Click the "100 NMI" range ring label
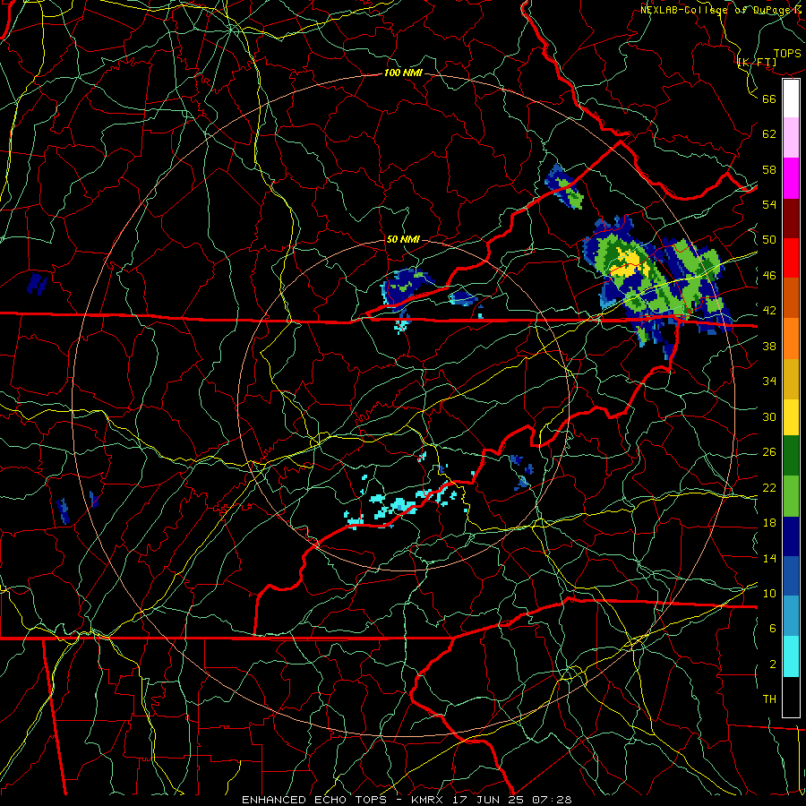This screenshot has width=806, height=806. tap(403, 73)
